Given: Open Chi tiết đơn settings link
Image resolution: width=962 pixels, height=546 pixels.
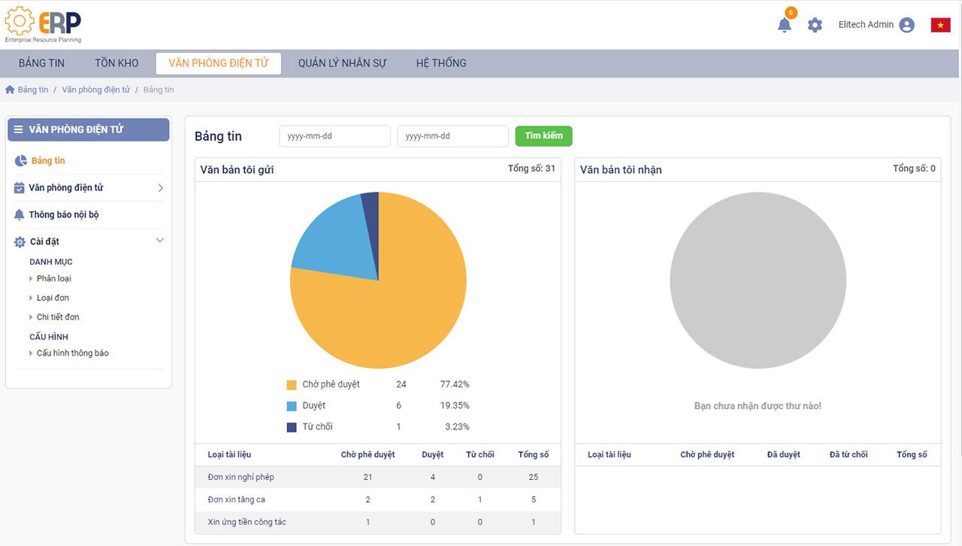Looking at the screenshot, I should [58, 317].
